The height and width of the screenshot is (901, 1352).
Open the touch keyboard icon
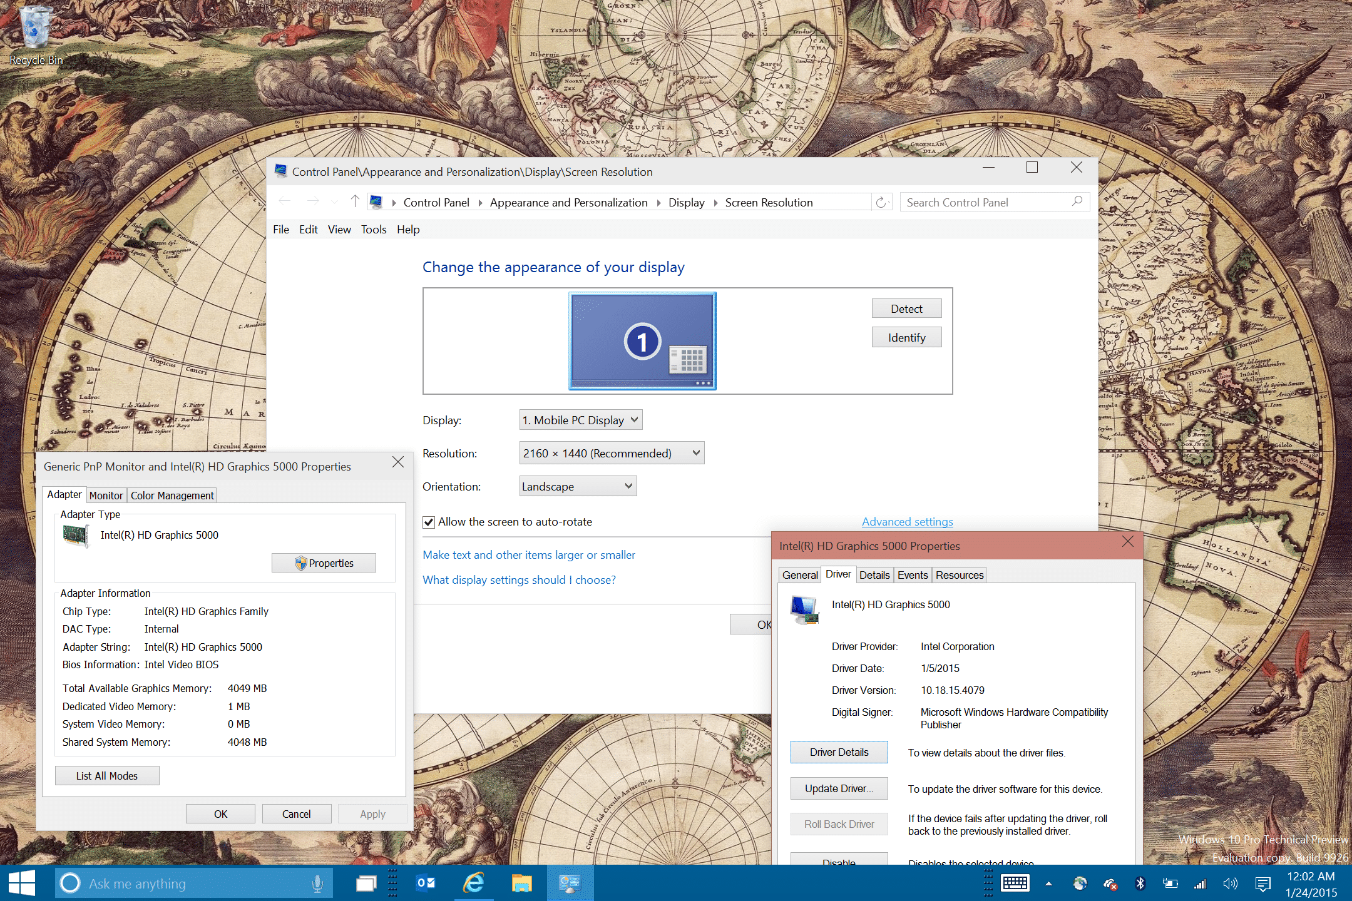(x=1015, y=883)
